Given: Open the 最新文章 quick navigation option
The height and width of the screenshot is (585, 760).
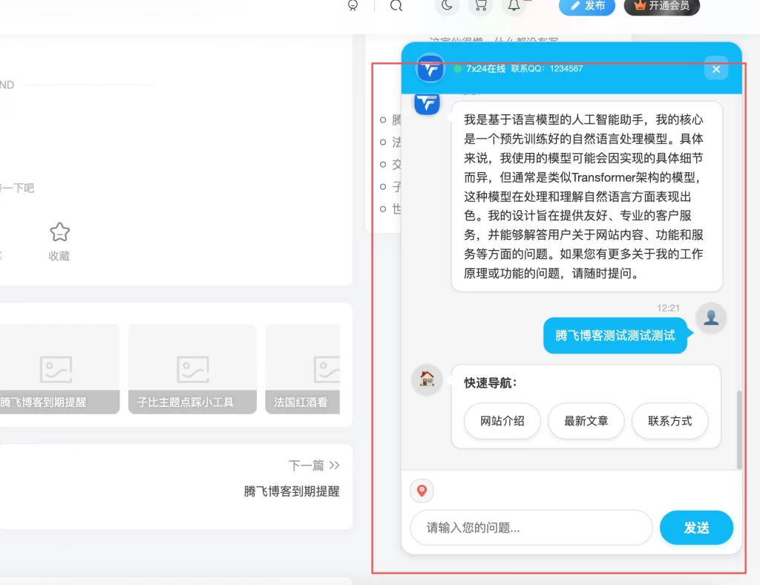Looking at the screenshot, I should coord(586,421).
